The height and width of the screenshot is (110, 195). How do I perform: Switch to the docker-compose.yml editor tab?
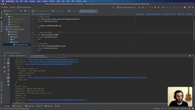41,11
